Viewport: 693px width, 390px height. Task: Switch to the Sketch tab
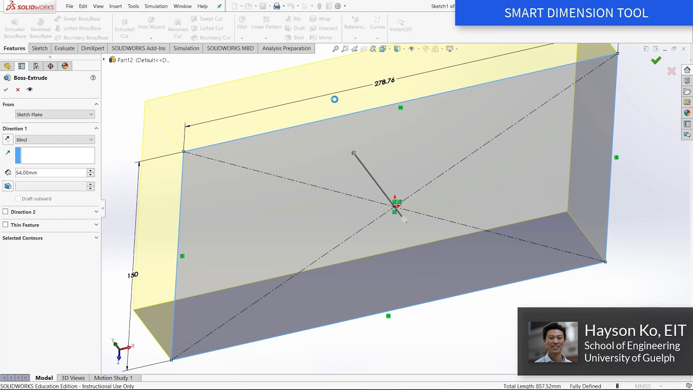point(40,48)
